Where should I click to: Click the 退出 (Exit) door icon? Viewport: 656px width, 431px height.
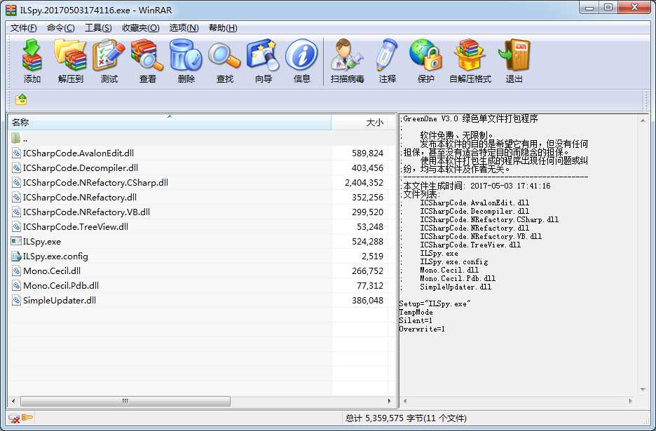point(514,55)
